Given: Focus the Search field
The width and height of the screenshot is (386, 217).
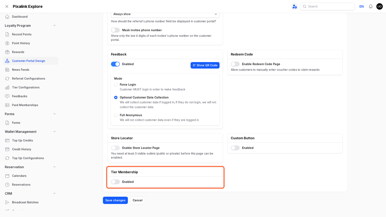Looking at the screenshot, I should pos(327,6).
